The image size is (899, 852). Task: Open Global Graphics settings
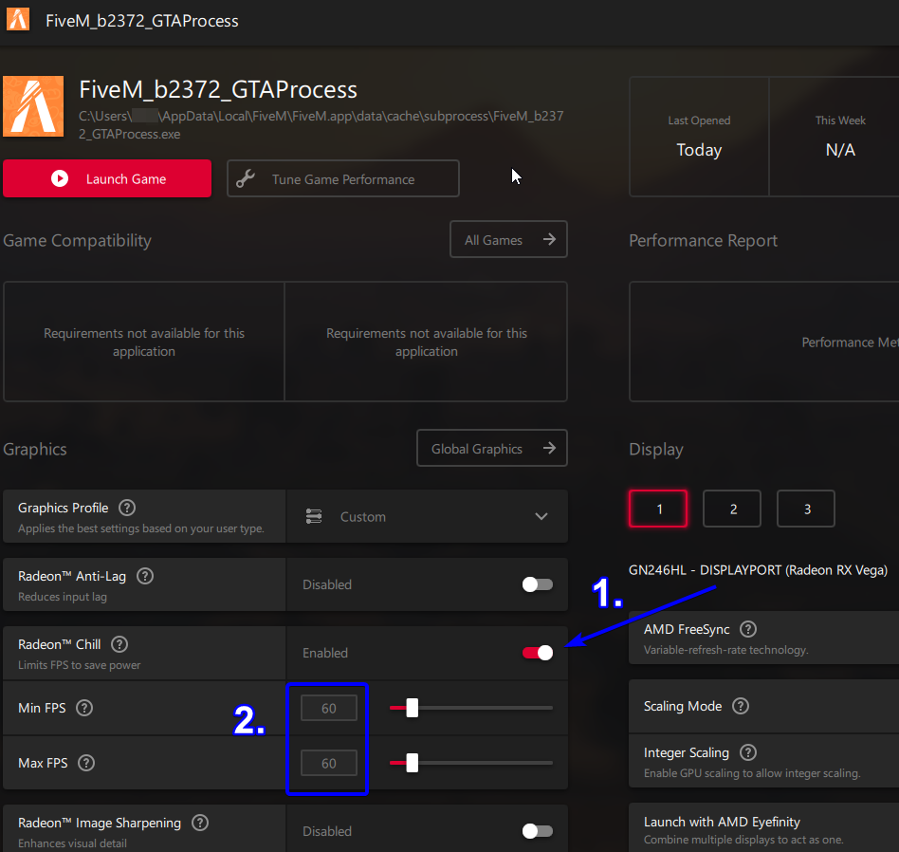point(491,449)
